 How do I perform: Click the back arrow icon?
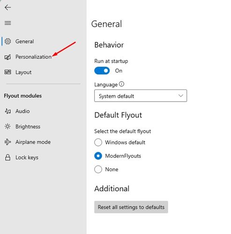pyautogui.click(x=7, y=7)
